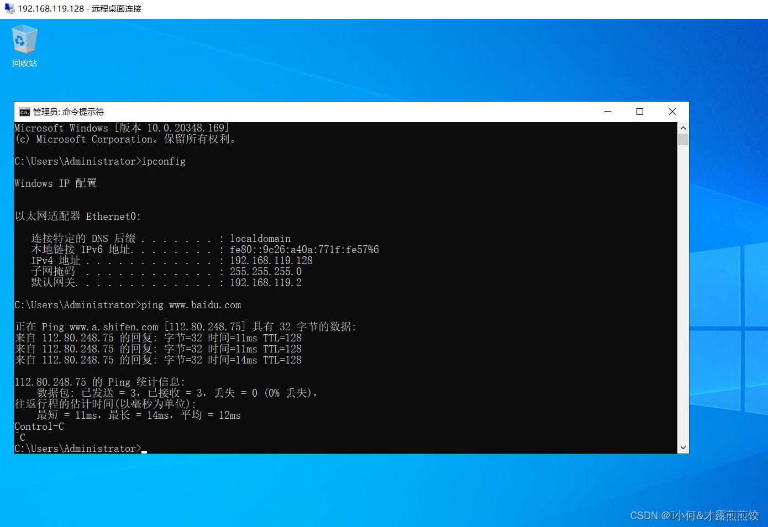Image resolution: width=768 pixels, height=527 pixels.
Task: Click the default gateway value "192.168.119.2"
Action: click(266, 283)
